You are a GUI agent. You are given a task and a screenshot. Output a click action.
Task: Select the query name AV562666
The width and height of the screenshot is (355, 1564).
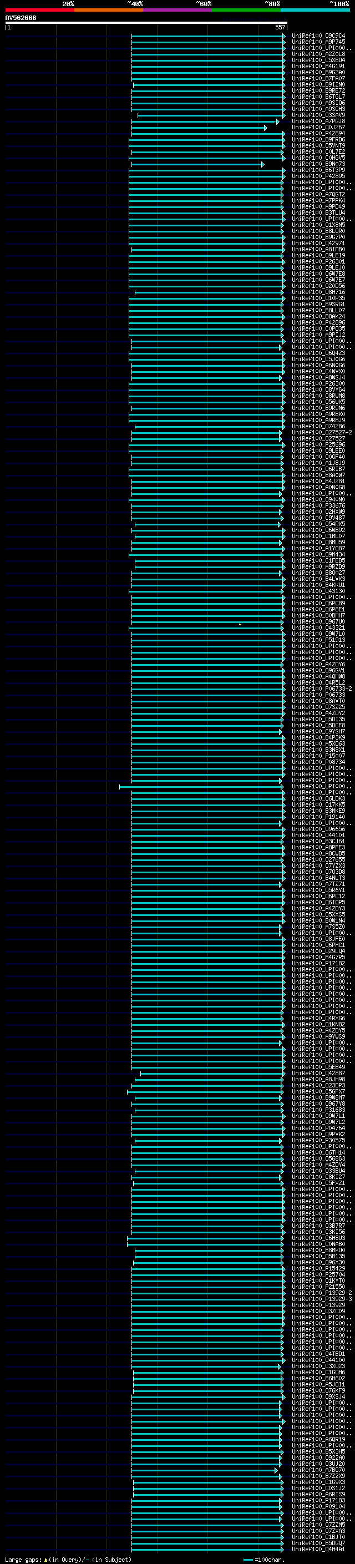click(x=21, y=18)
